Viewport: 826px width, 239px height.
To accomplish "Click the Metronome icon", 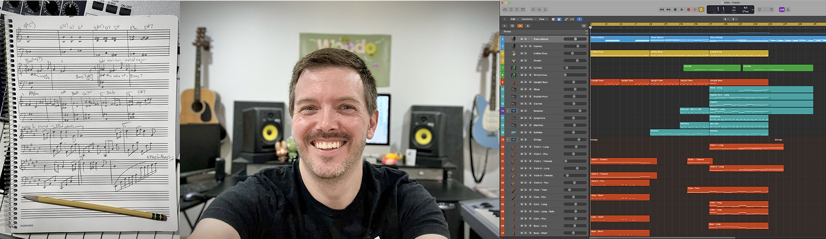I will pyautogui.click(x=788, y=10).
